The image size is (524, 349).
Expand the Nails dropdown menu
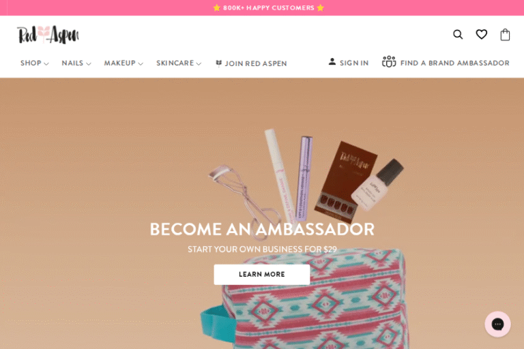coord(76,63)
